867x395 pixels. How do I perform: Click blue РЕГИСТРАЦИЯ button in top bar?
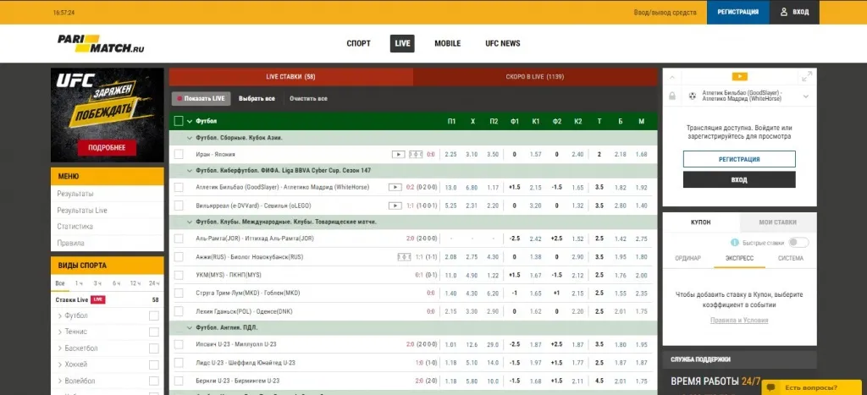point(737,12)
